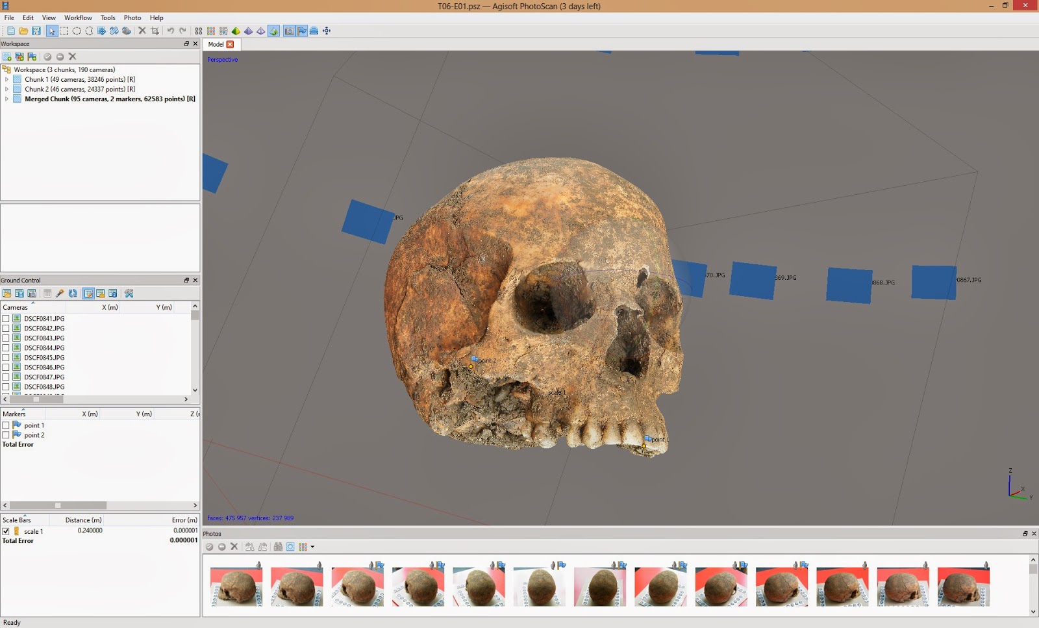Sort by the Cameras column header
1039x628 pixels.
16,308
